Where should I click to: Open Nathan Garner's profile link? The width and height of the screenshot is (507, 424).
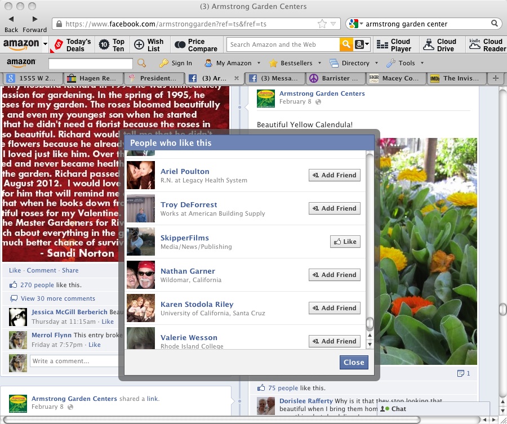(188, 271)
